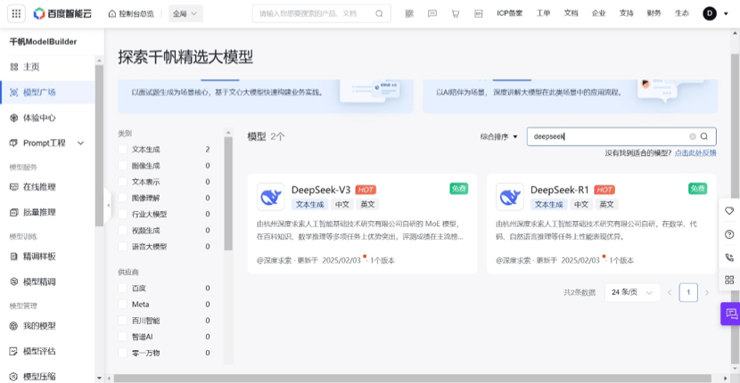The image size is (740, 383).
Task: Click the top global search input field
Action: (312, 13)
